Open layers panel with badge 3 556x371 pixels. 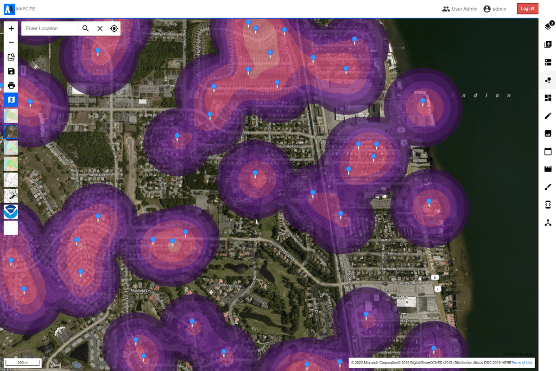click(548, 26)
